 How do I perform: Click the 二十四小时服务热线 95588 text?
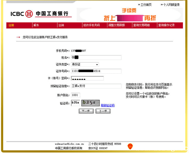click(x=105, y=144)
